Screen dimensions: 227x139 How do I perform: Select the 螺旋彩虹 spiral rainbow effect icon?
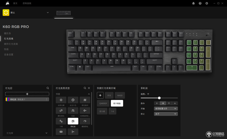pyautogui.click(x=85, y=121)
